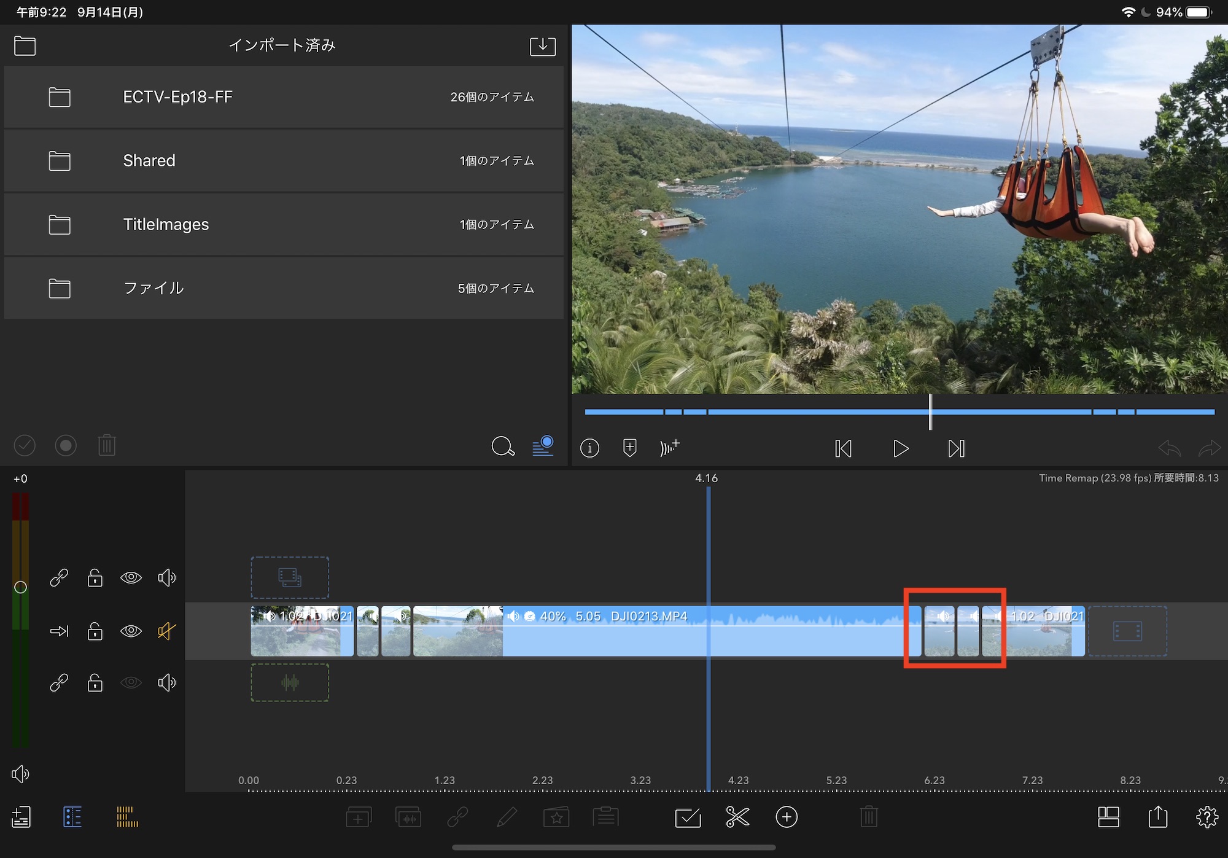Image resolution: width=1228 pixels, height=858 pixels.
Task: Toggle visibility of the main track
Action: 131,631
